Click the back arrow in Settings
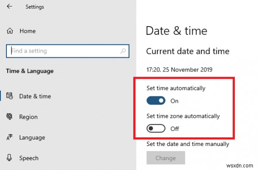Image resolution: width=258 pixels, height=170 pixels. click(9, 6)
